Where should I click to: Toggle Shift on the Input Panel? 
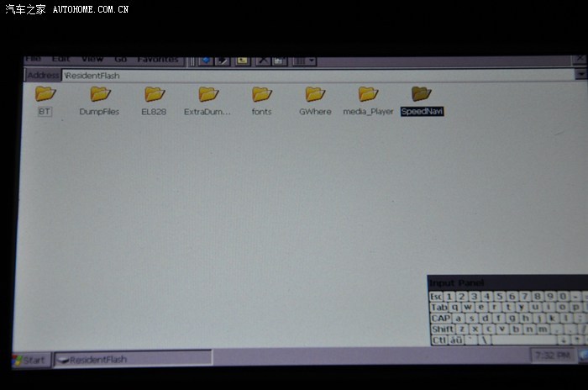click(443, 329)
